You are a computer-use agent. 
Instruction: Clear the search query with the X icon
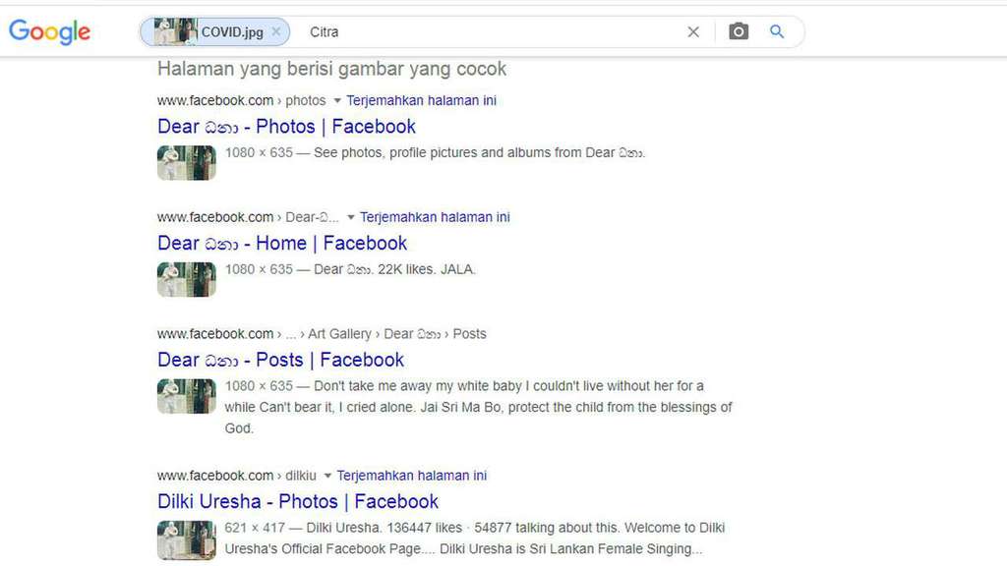coord(693,32)
